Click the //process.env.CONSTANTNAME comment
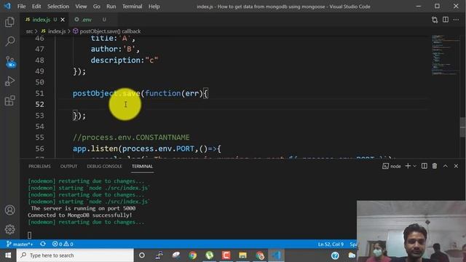 131,138
